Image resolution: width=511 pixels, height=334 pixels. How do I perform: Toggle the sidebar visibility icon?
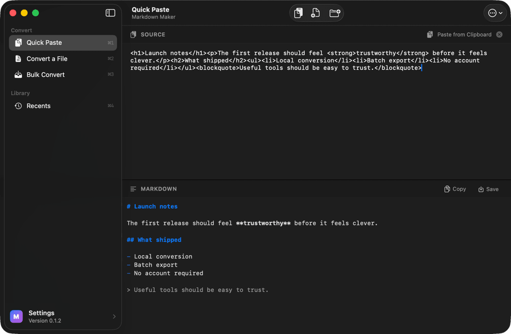(110, 13)
